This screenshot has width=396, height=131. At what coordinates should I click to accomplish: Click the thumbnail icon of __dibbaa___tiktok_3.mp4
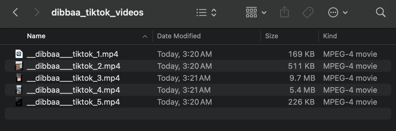coord(19,78)
